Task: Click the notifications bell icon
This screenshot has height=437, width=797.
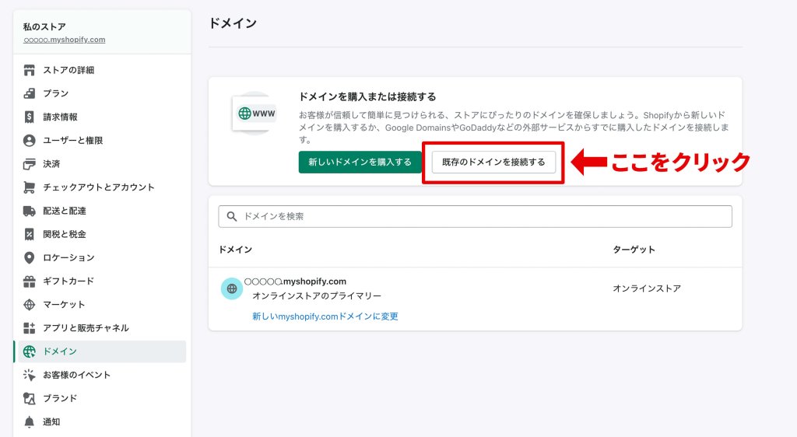Action: (x=30, y=421)
